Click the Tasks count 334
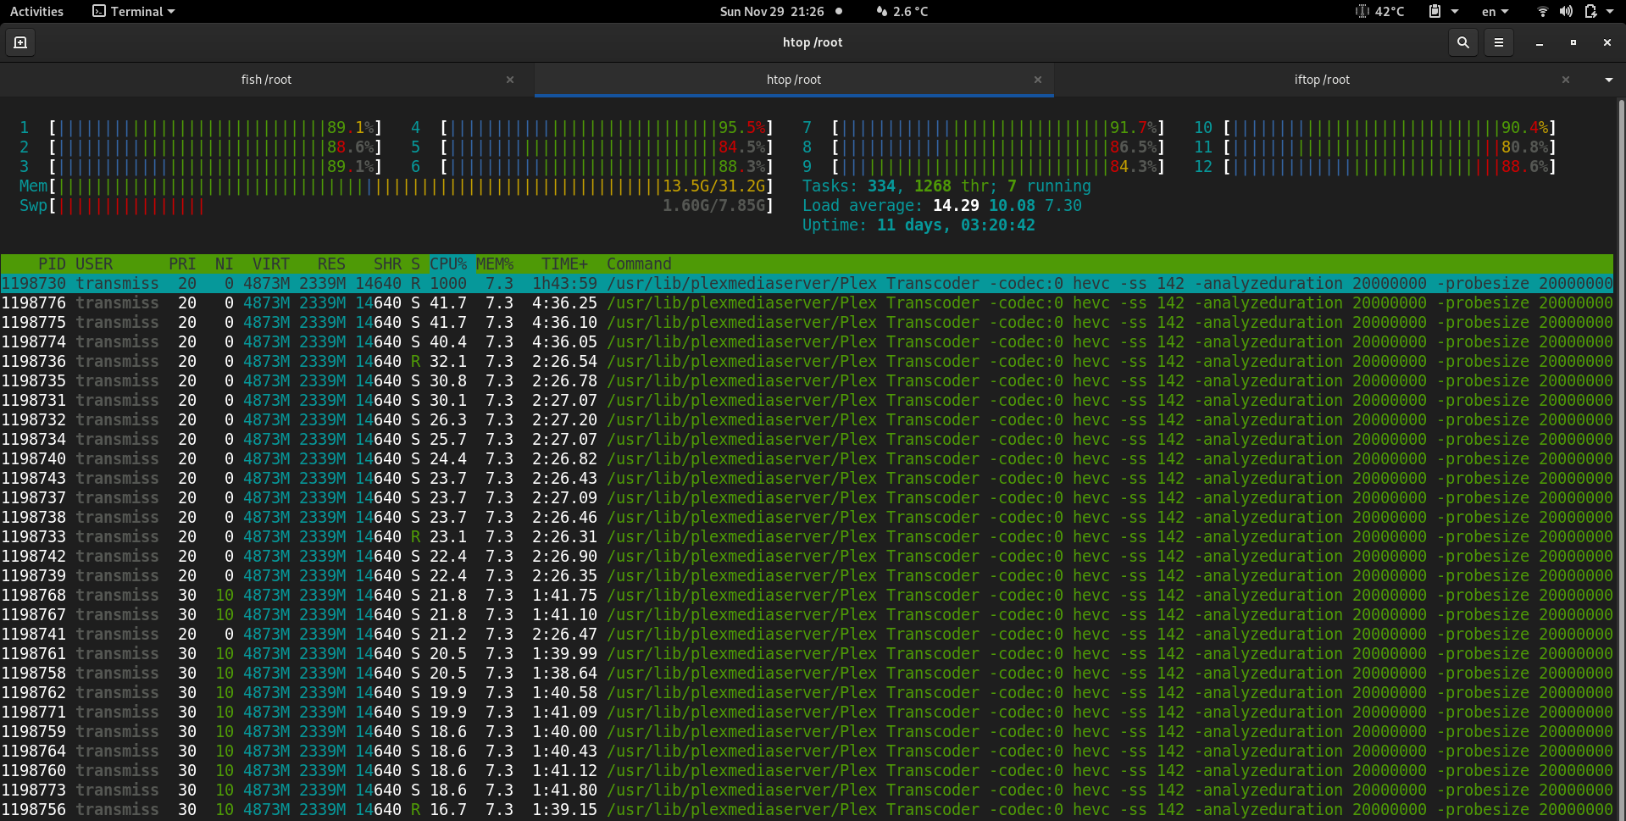Image resolution: width=1626 pixels, height=821 pixels. point(881,186)
